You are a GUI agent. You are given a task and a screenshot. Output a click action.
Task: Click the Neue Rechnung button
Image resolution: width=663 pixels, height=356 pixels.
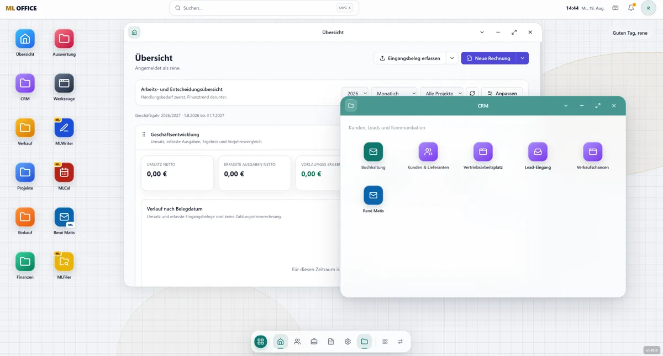[488, 58]
